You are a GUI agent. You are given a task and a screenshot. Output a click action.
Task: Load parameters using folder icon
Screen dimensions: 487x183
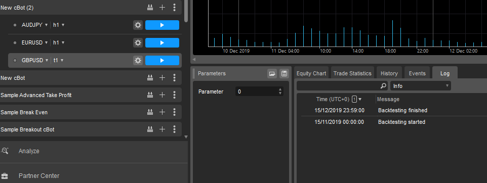[272, 73]
